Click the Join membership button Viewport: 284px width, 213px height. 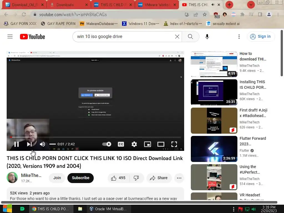coord(57,178)
